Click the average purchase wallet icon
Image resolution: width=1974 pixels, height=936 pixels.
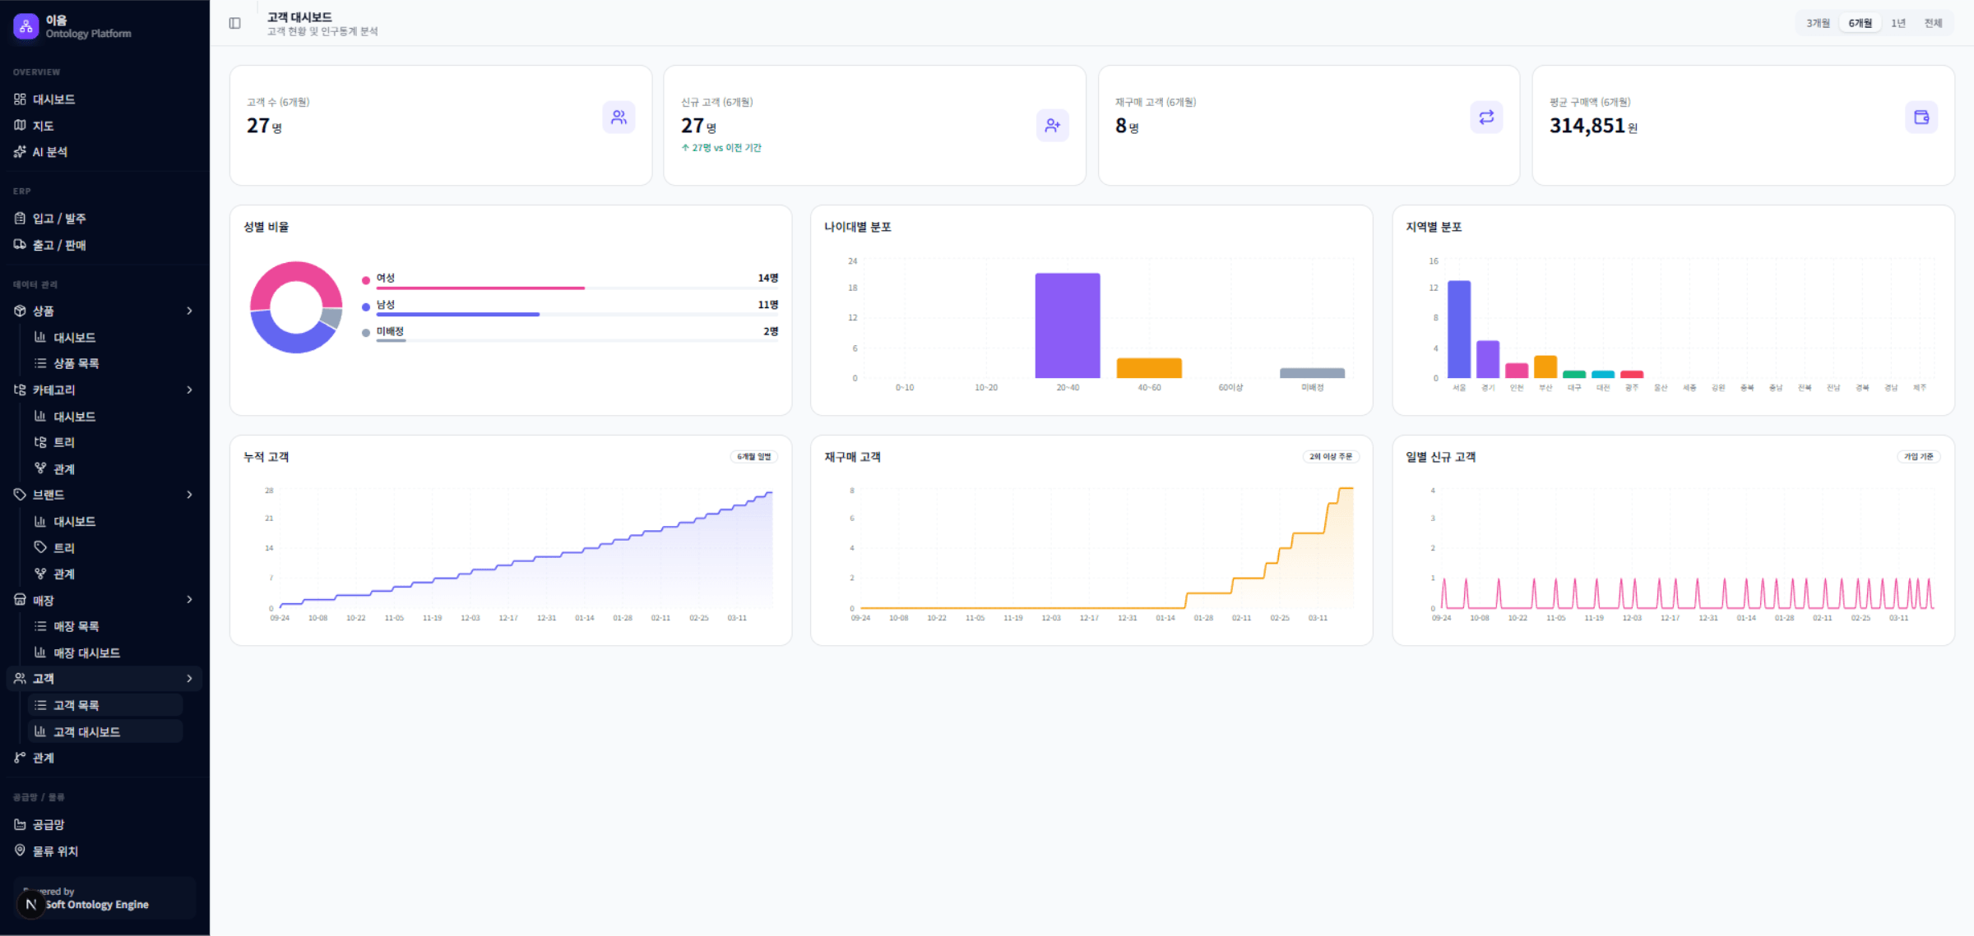(1921, 118)
